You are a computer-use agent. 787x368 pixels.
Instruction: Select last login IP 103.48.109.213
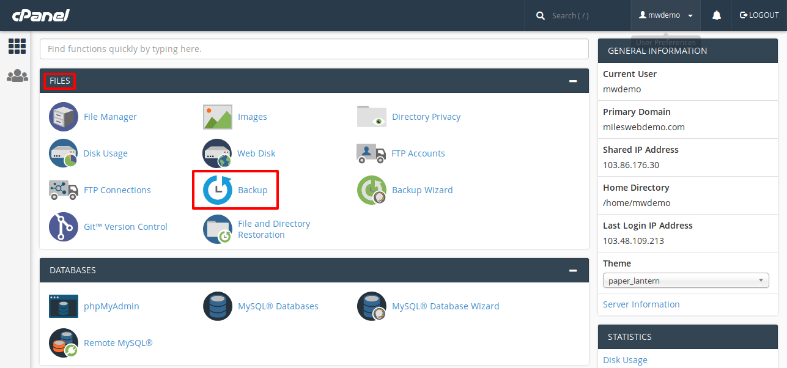634,241
